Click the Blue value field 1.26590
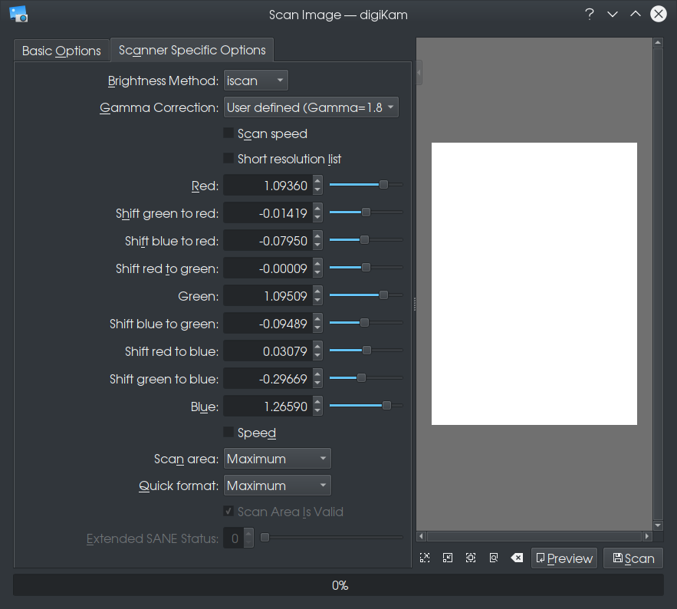This screenshot has width=677, height=609. point(268,407)
